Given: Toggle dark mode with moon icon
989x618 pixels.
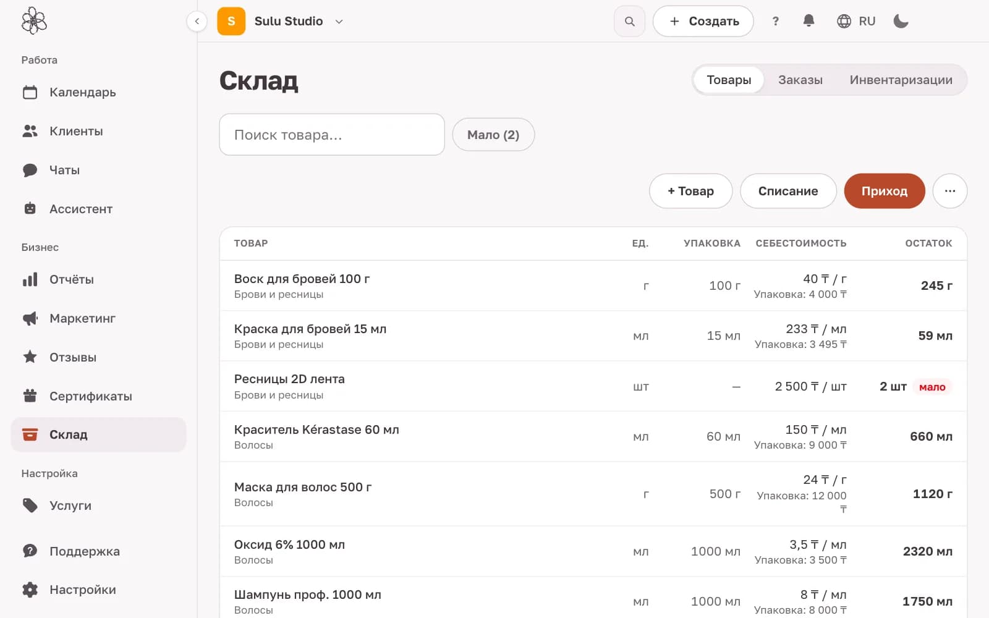Looking at the screenshot, I should coord(901,21).
